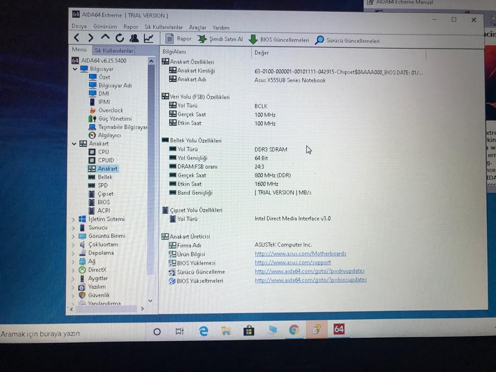Open the asus.com/Motherboards link
Image resolution: width=496 pixels, height=372 pixels.
pyautogui.click(x=300, y=254)
